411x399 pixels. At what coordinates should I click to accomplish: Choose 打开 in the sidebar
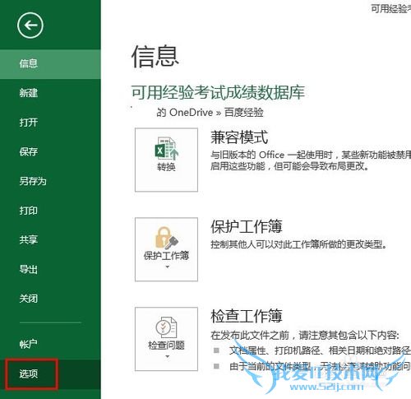tap(50, 123)
